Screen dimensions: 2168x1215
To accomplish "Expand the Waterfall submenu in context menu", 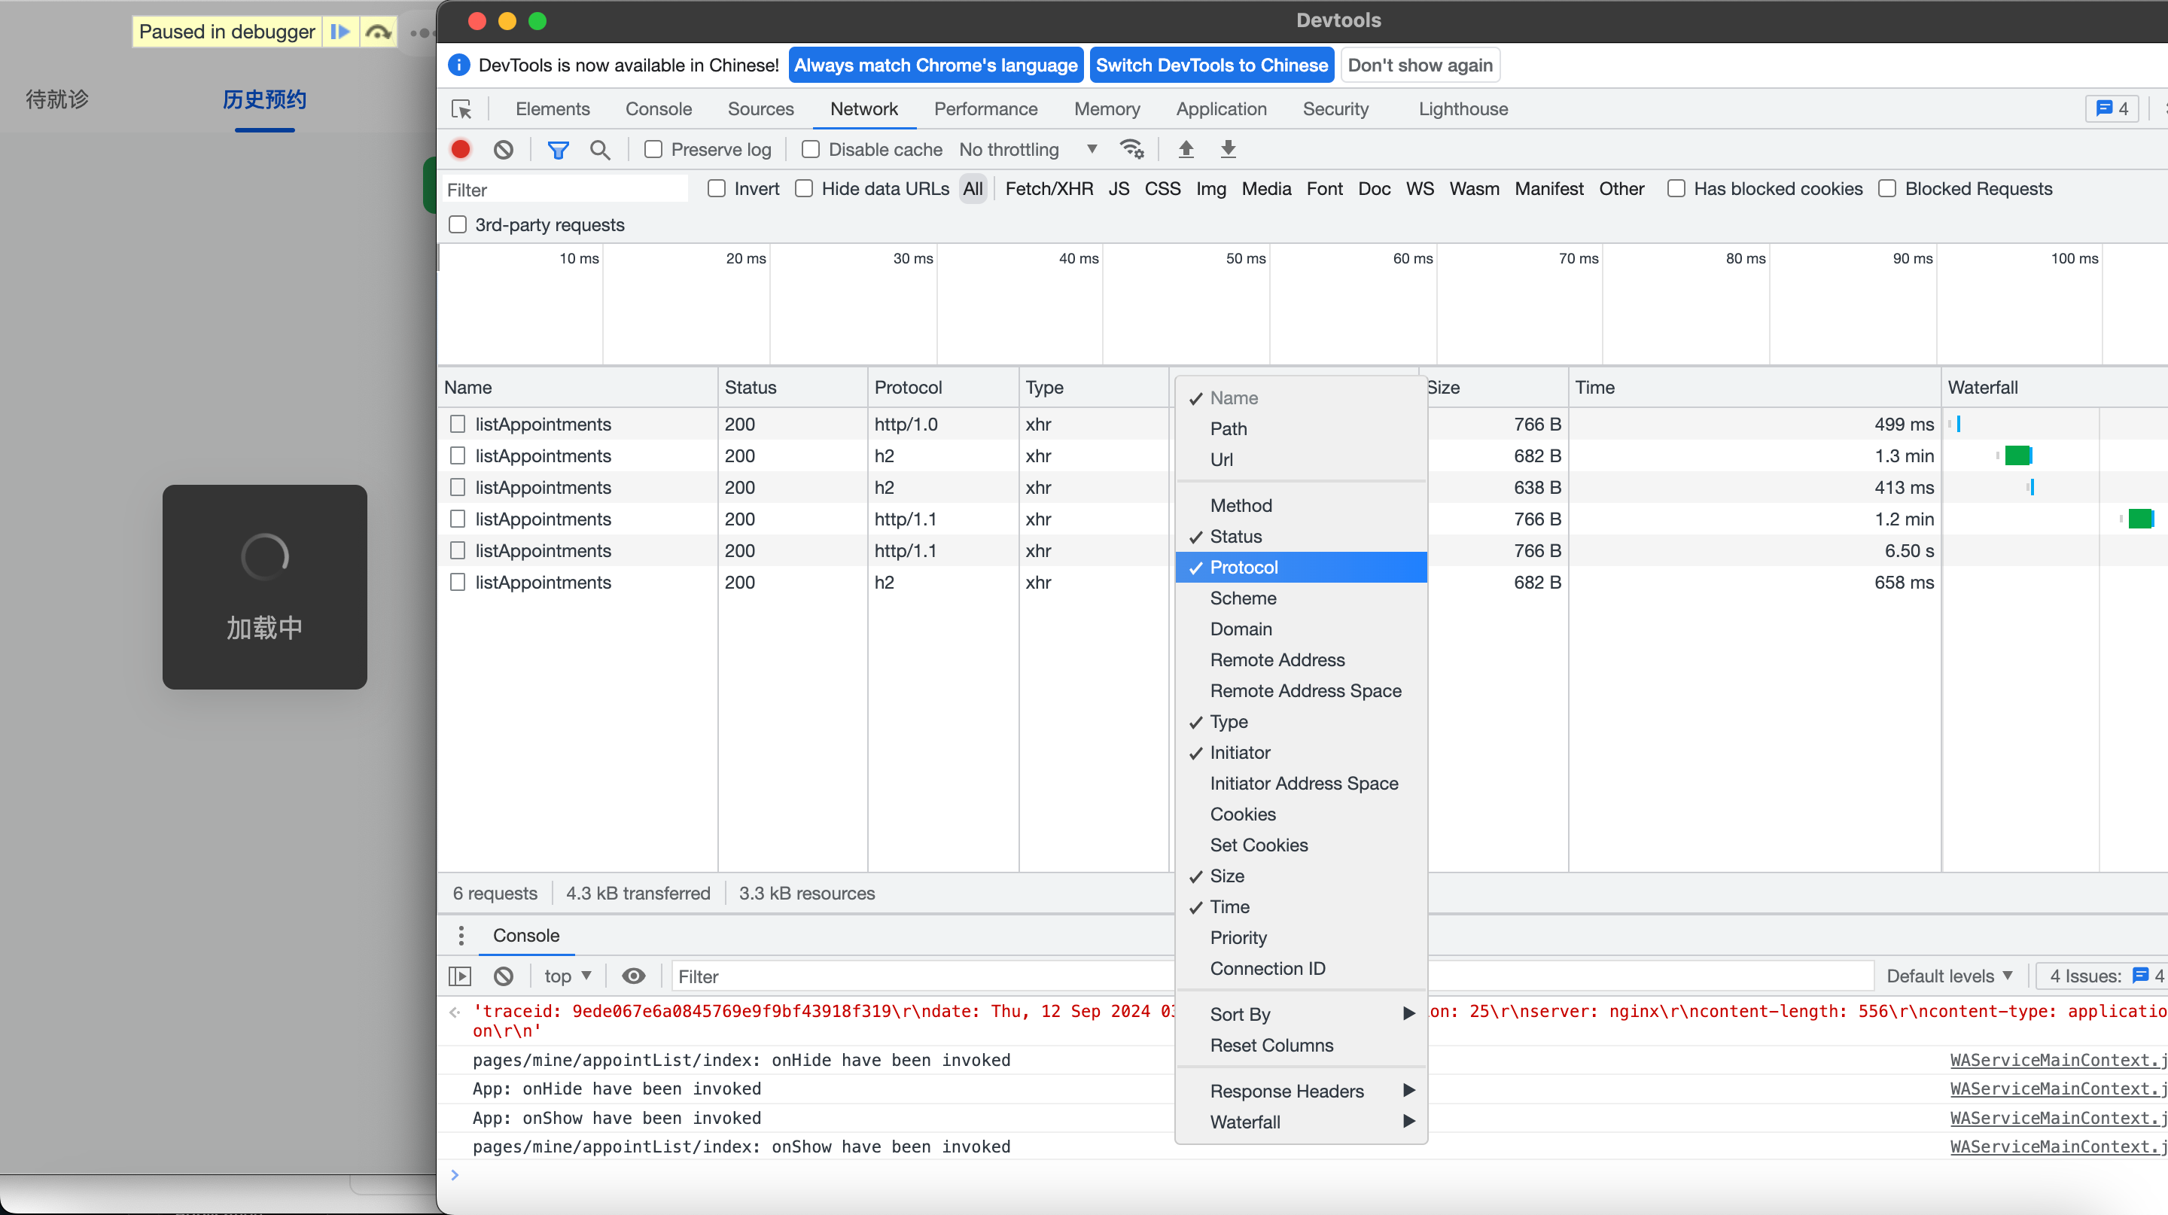I will coord(1301,1122).
